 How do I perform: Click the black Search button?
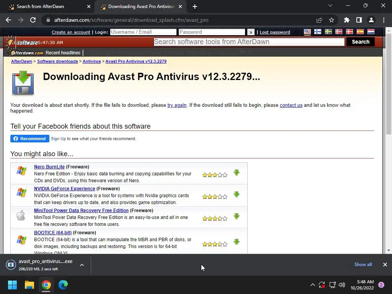(361, 42)
